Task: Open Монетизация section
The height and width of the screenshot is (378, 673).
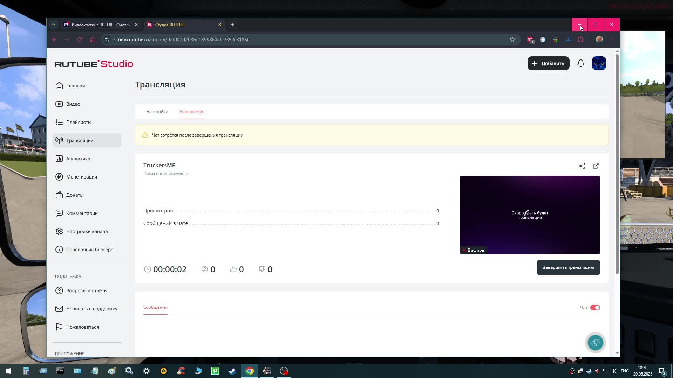Action: (x=87, y=177)
